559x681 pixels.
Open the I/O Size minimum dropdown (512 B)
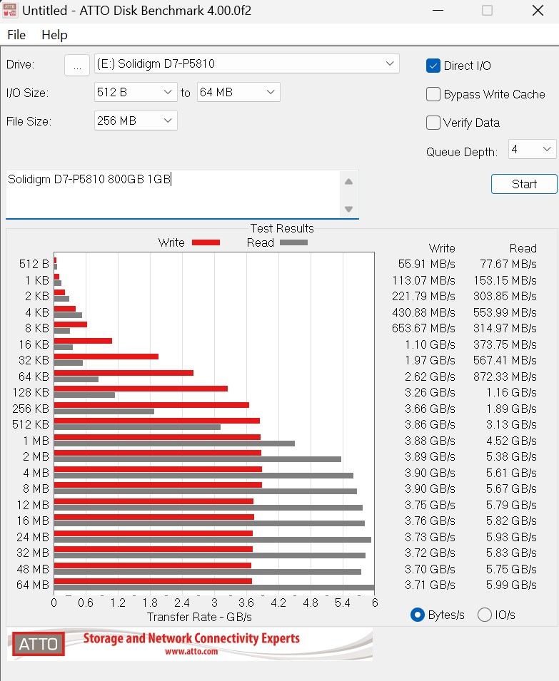(x=136, y=92)
